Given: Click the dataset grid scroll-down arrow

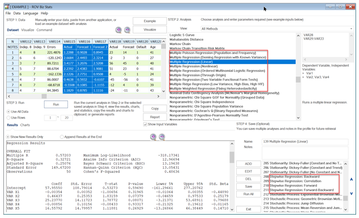Looking at the screenshot, I should [x=163, y=91].
